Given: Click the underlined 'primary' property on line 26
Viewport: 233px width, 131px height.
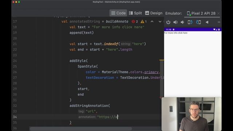Looking at the screenshot, I should [151, 72].
